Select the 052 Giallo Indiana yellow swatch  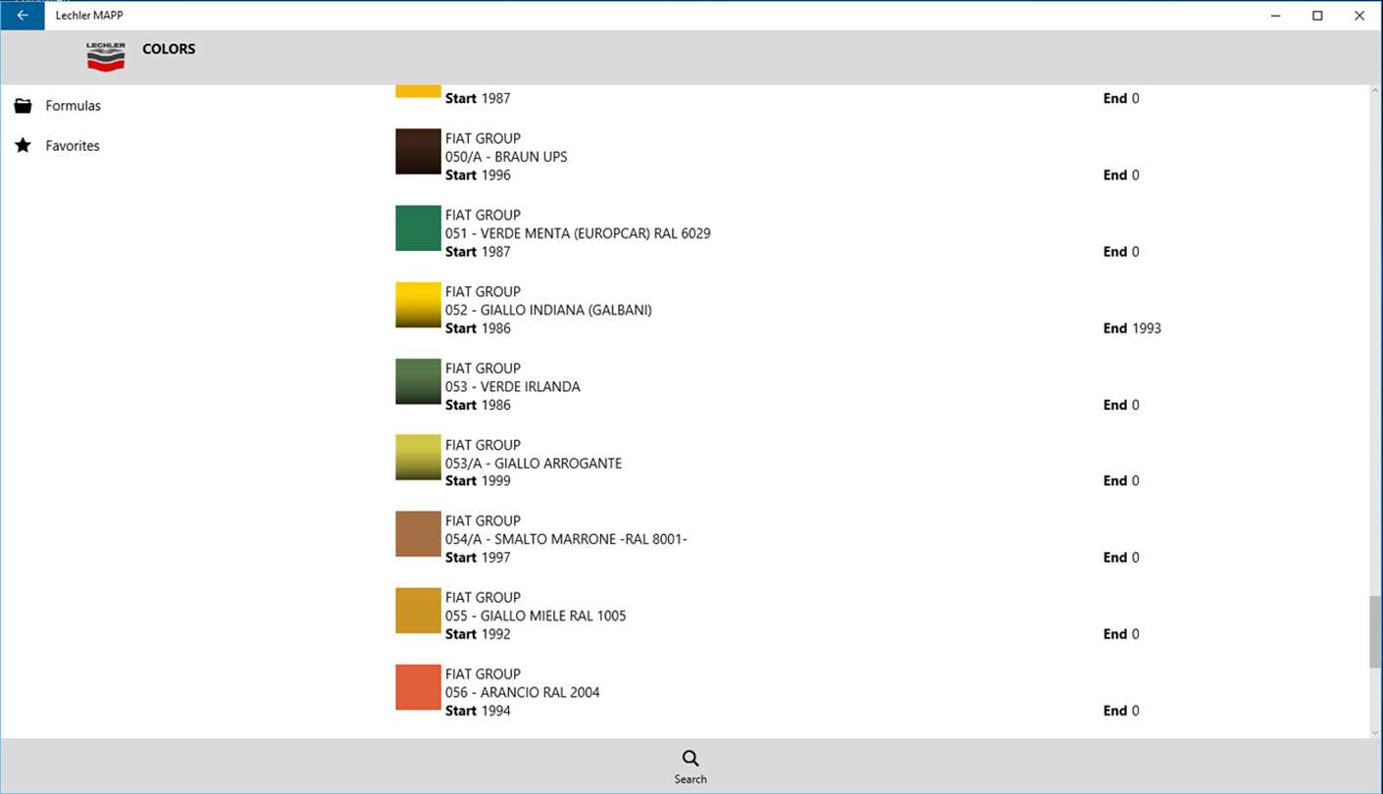coord(418,305)
